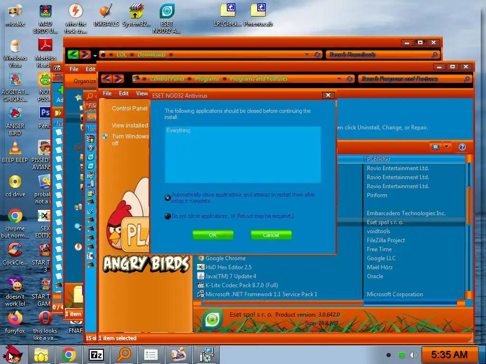This screenshot has width=486, height=364.
Task: Click 'Everything' in the applications list
Action: (x=178, y=130)
